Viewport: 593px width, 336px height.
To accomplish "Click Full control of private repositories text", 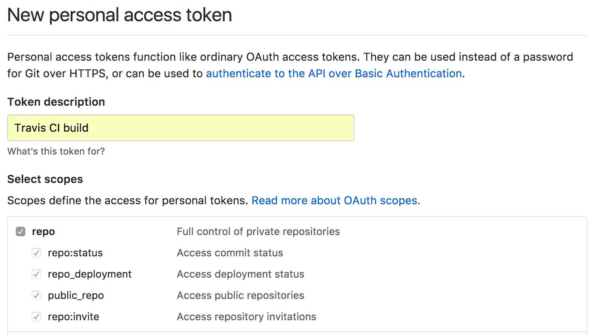I will coord(258,231).
